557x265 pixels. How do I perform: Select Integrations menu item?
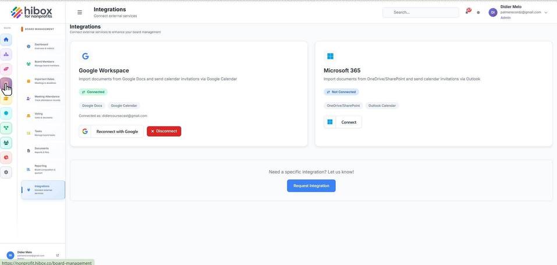[x=43, y=190]
